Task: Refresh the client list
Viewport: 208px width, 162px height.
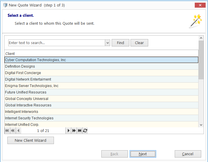Action: (85, 131)
